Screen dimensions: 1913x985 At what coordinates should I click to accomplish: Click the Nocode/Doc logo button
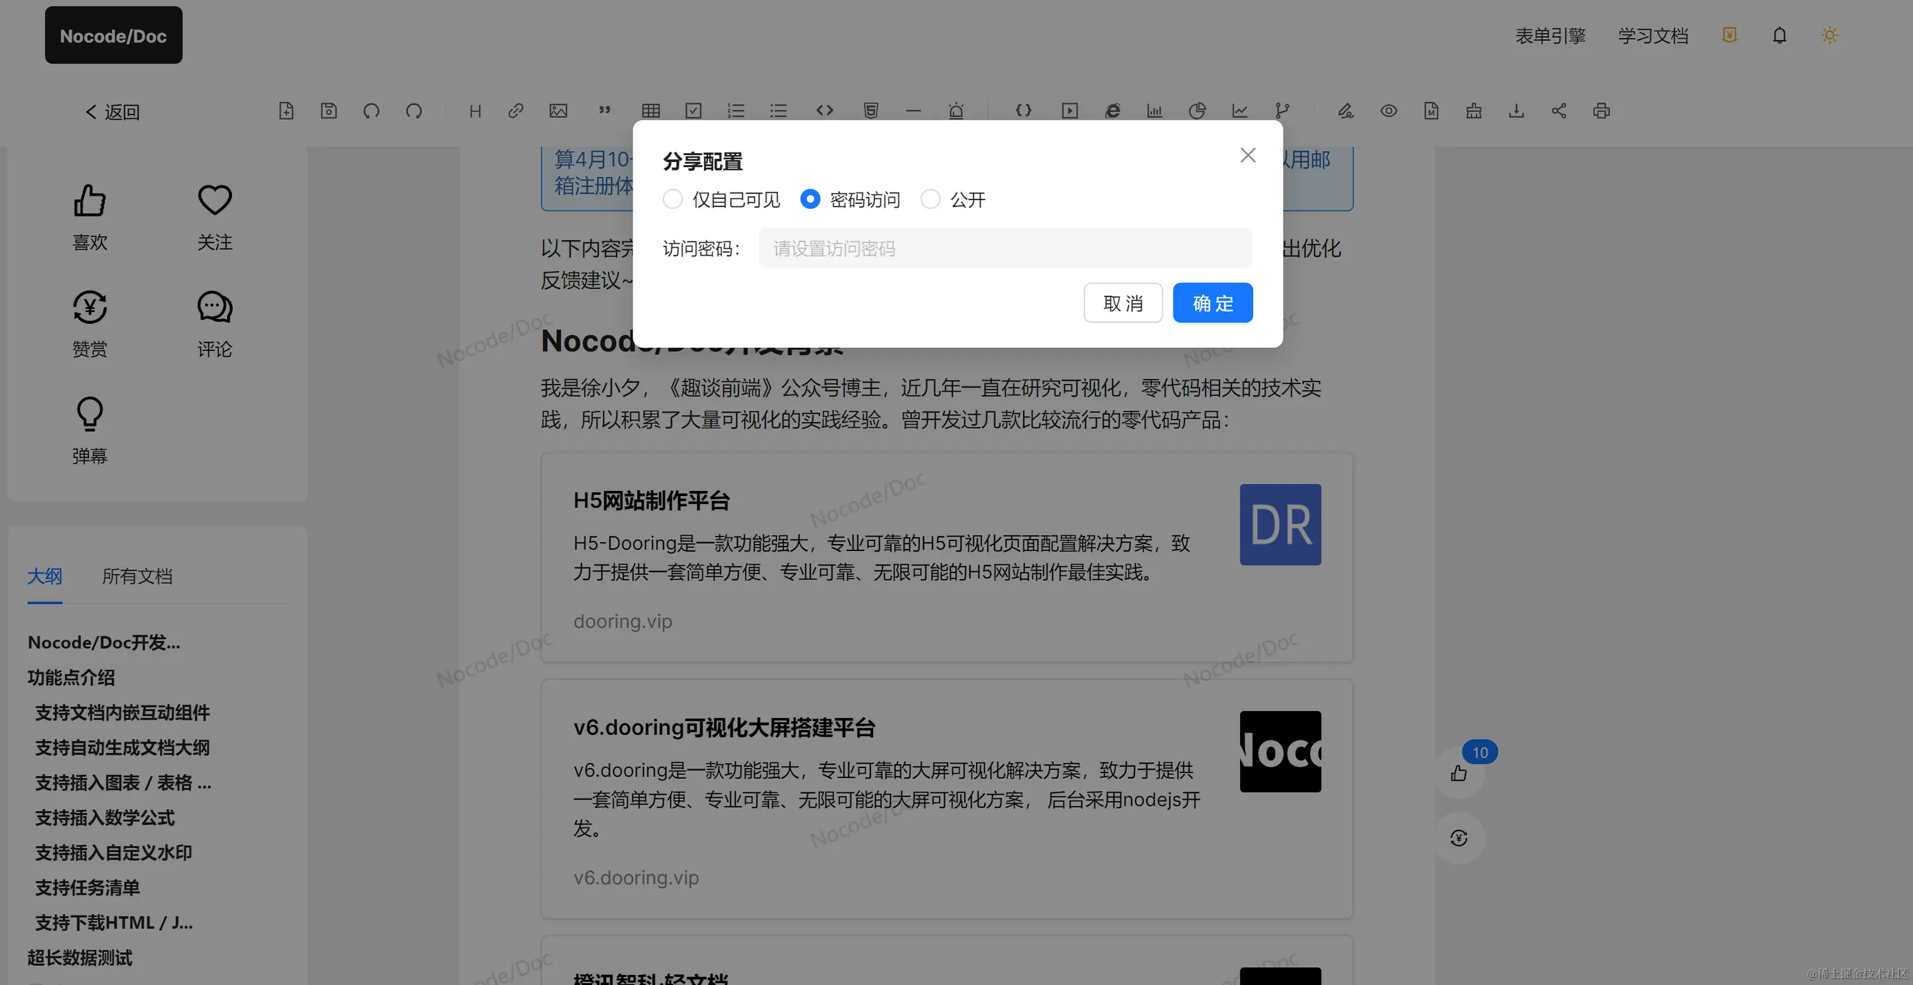pos(114,35)
